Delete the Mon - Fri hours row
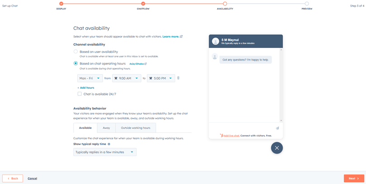The image size is (366, 184). (178, 78)
